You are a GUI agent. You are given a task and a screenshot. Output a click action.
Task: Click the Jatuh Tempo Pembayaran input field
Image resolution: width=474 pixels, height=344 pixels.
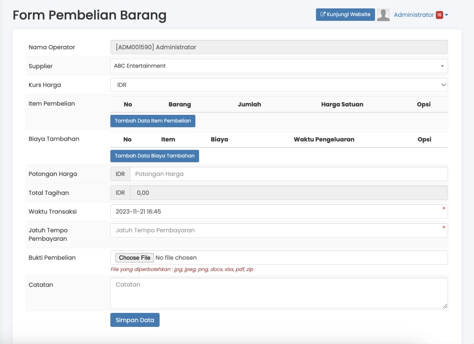point(279,231)
